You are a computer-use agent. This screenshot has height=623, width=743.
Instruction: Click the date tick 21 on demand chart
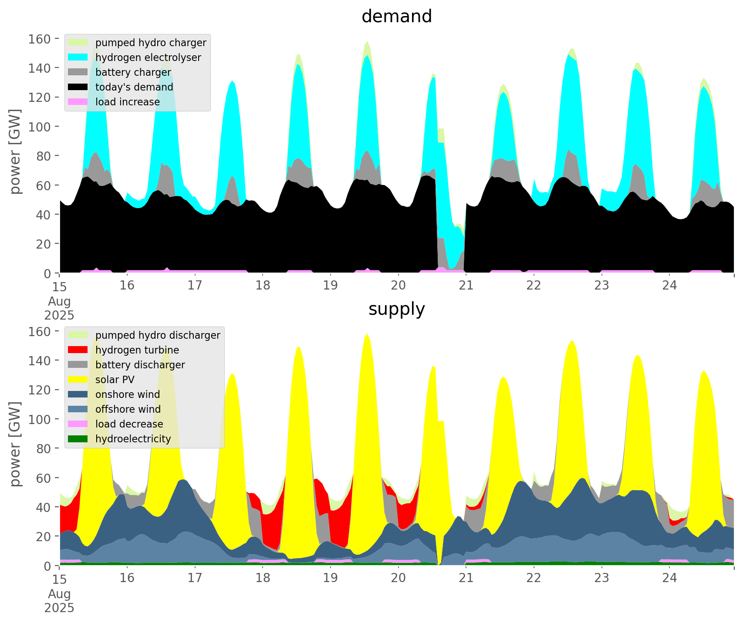click(x=466, y=286)
